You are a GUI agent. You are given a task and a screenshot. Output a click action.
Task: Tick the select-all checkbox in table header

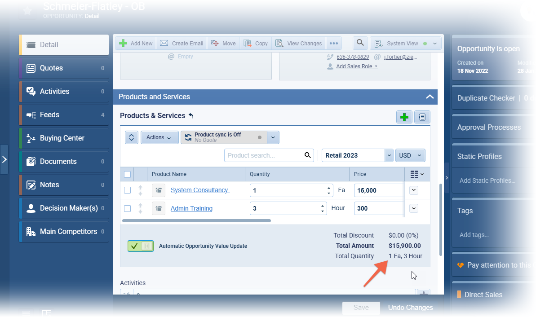tap(128, 174)
